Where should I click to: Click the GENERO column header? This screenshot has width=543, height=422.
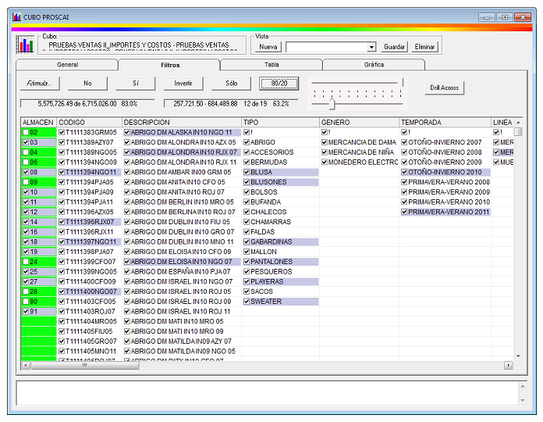[x=359, y=123]
